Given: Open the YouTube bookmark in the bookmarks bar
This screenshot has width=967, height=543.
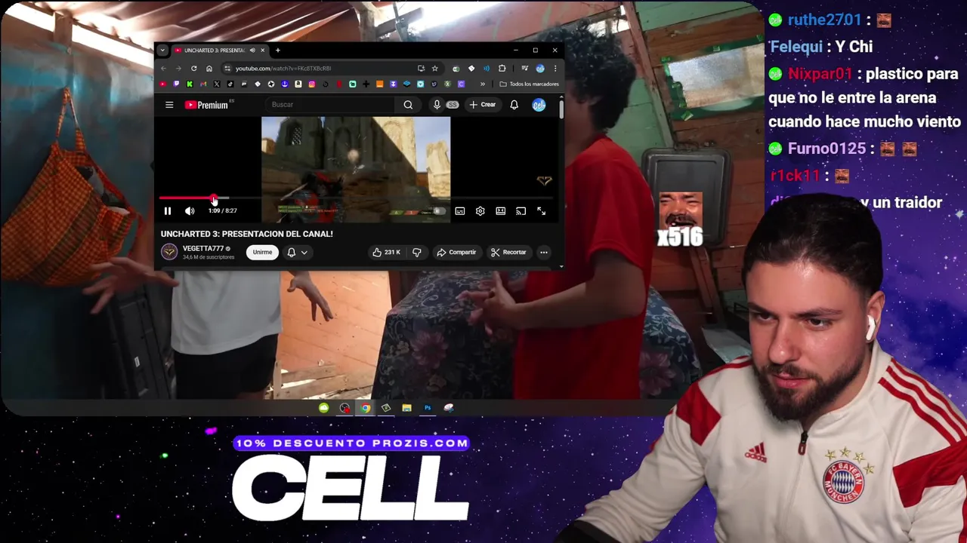Looking at the screenshot, I should click(x=162, y=84).
